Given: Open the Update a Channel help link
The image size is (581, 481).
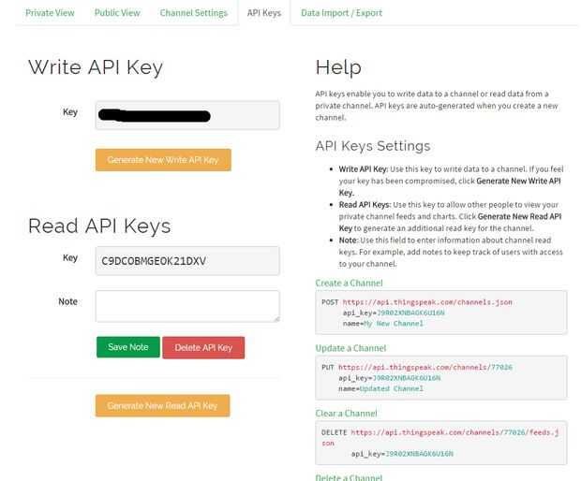Looking at the screenshot, I should [350, 348].
